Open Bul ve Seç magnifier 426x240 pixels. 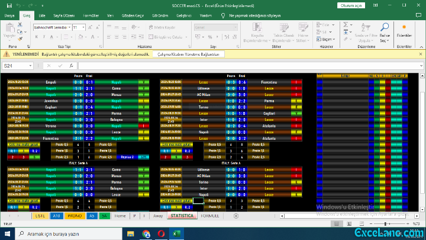tap(385, 33)
